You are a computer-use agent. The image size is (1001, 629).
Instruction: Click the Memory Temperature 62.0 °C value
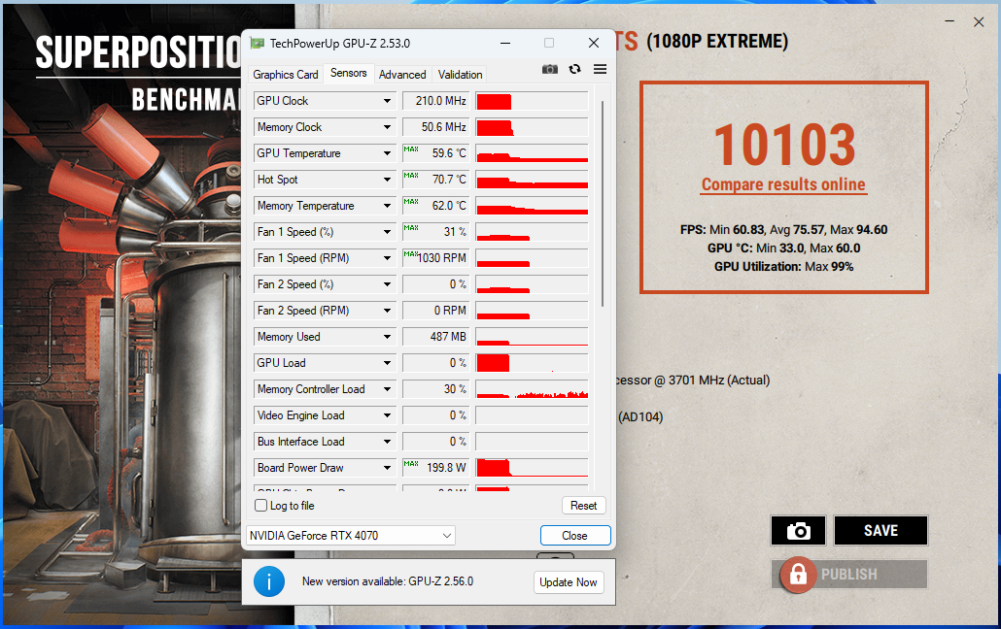[434, 206]
